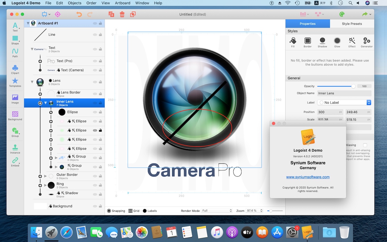This screenshot has width=387, height=242.
Task: Open the Label dropdown
Action: point(345,102)
